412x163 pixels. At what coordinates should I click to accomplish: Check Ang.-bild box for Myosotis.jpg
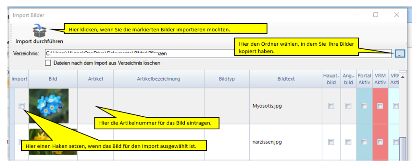pyautogui.click(x=348, y=106)
